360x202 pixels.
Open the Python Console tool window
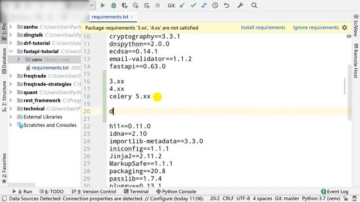click(176, 191)
